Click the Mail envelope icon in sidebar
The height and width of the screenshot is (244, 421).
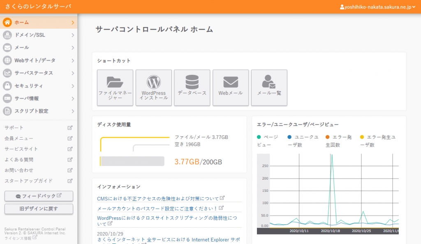tap(7, 48)
